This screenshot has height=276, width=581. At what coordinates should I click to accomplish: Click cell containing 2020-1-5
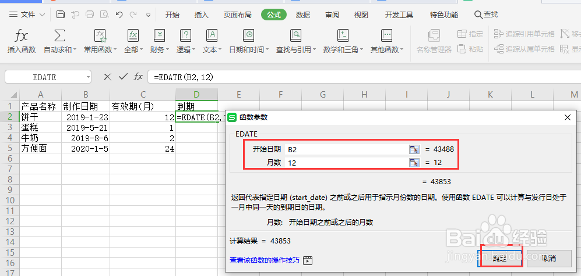tap(86, 149)
